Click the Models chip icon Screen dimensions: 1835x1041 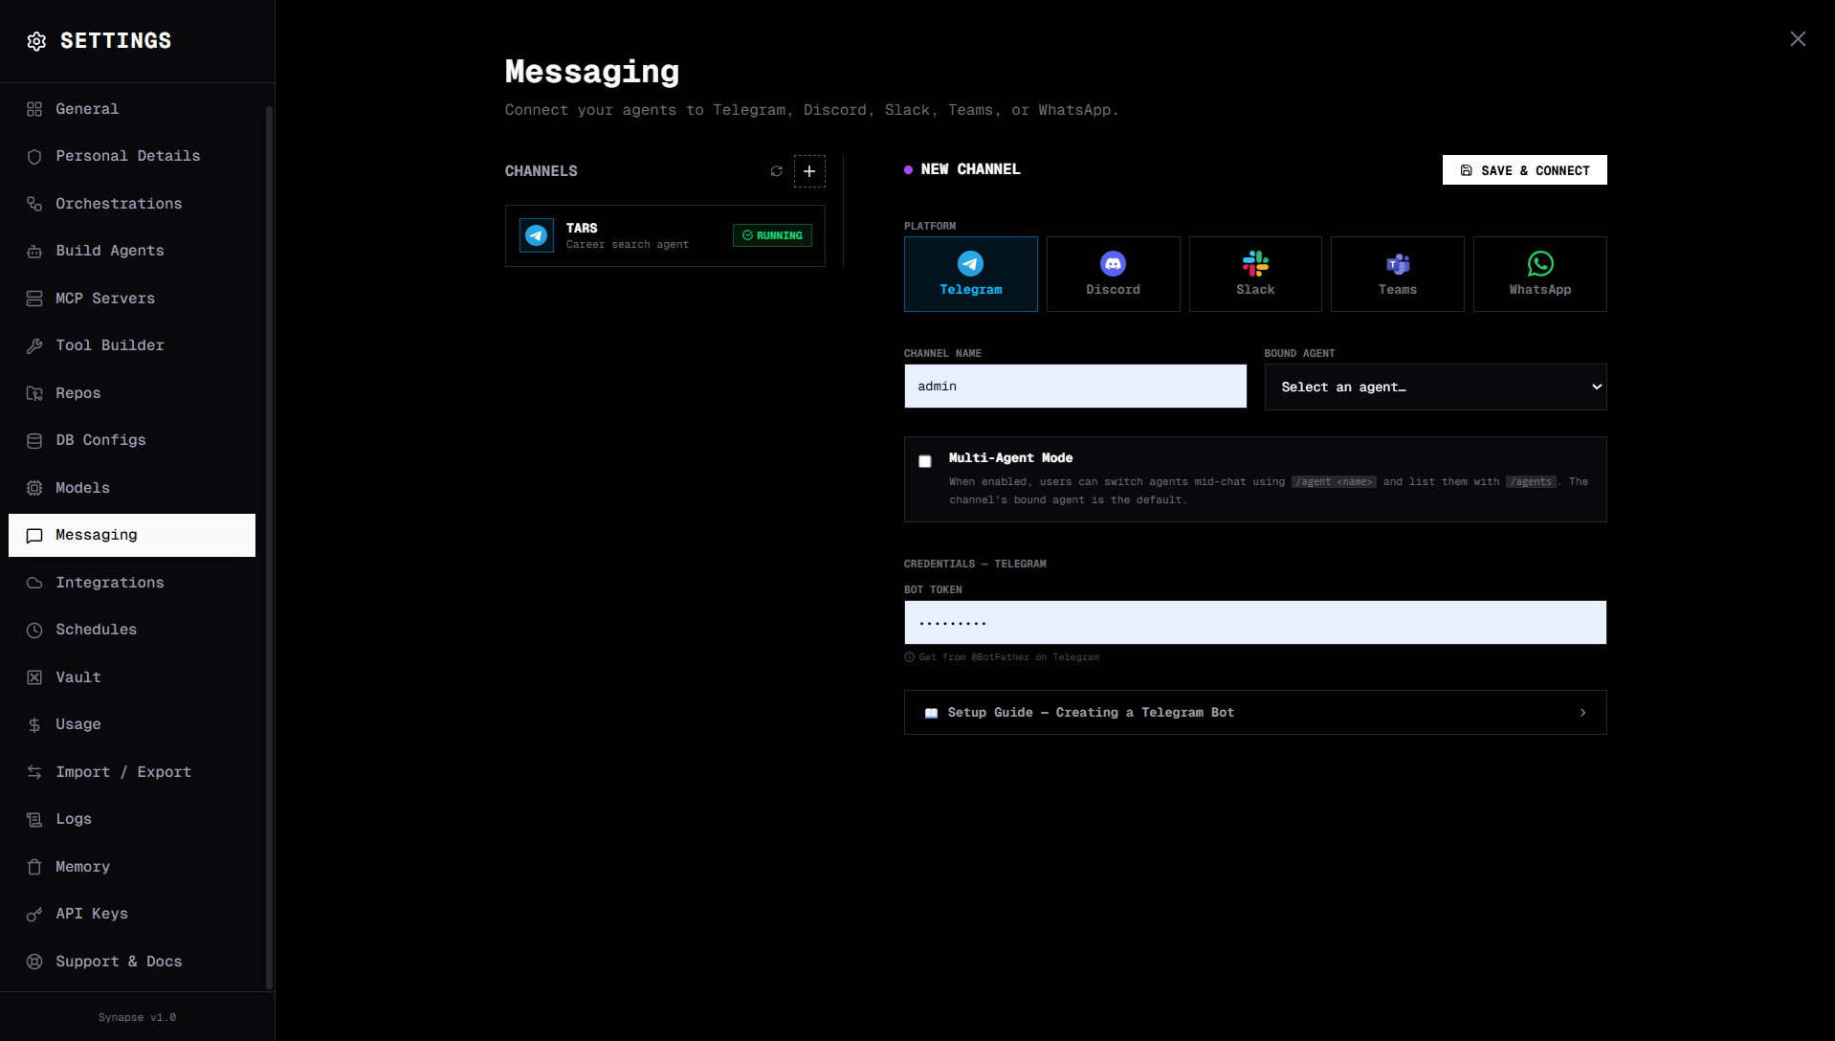tap(34, 488)
